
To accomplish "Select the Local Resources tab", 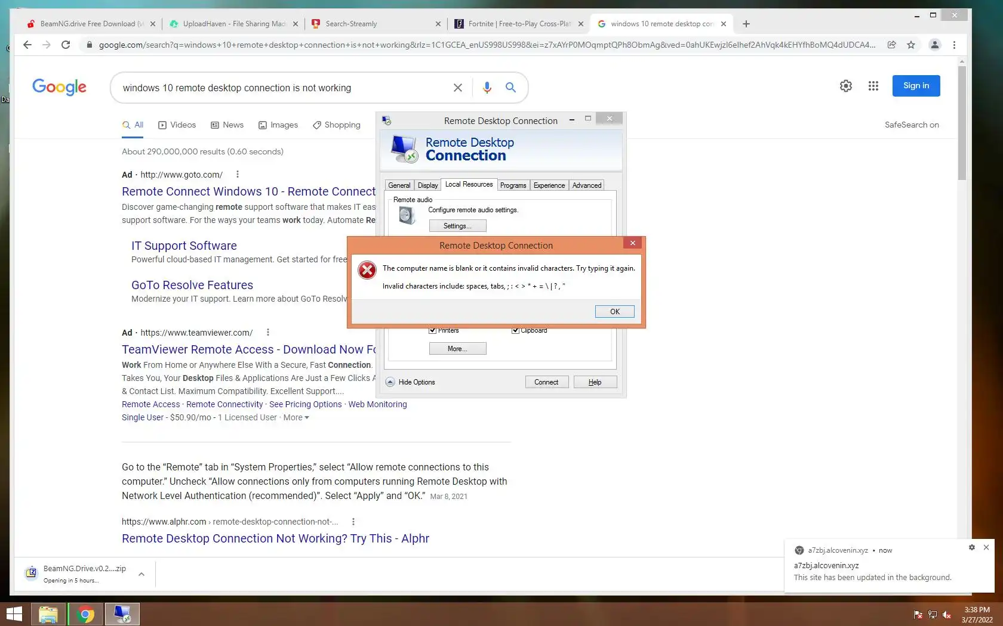I will coord(469,184).
